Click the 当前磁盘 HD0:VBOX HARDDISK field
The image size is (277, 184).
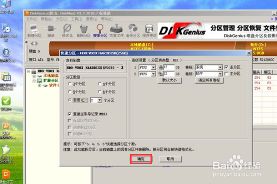click(95, 68)
